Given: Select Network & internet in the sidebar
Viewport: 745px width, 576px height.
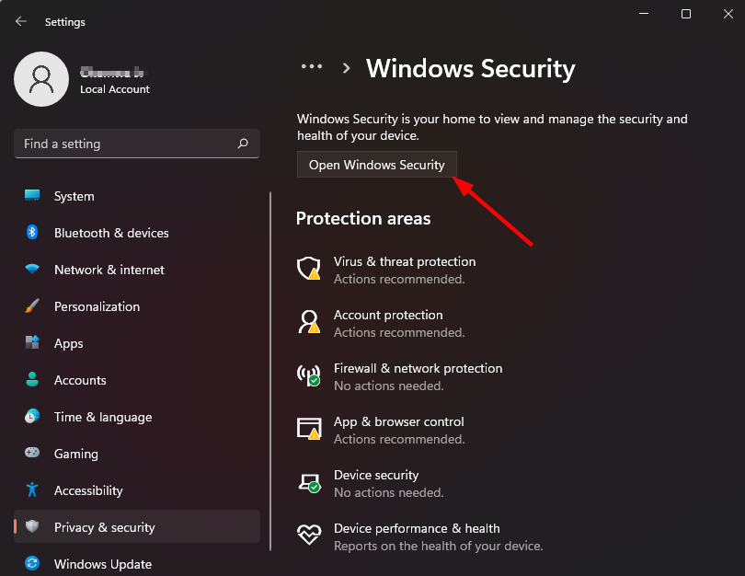Looking at the screenshot, I should pos(109,270).
